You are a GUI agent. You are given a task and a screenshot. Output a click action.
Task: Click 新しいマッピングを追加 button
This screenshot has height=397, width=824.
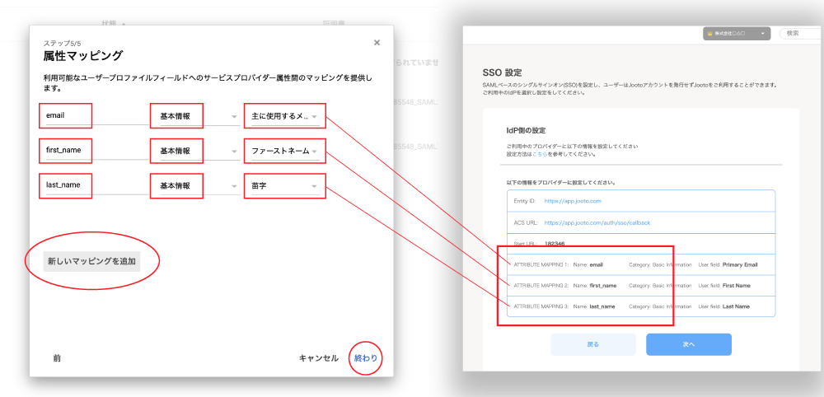(92, 261)
